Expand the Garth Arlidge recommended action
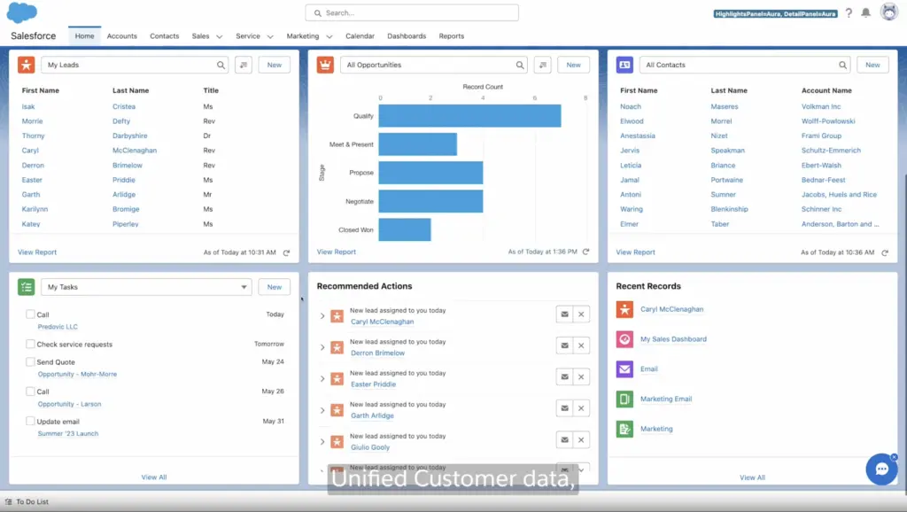 coord(322,410)
